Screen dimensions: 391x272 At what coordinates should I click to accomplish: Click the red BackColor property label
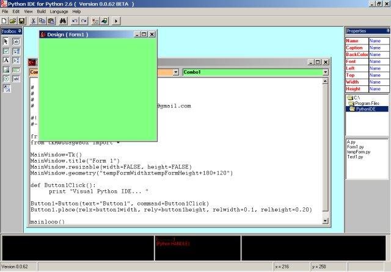(357, 54)
